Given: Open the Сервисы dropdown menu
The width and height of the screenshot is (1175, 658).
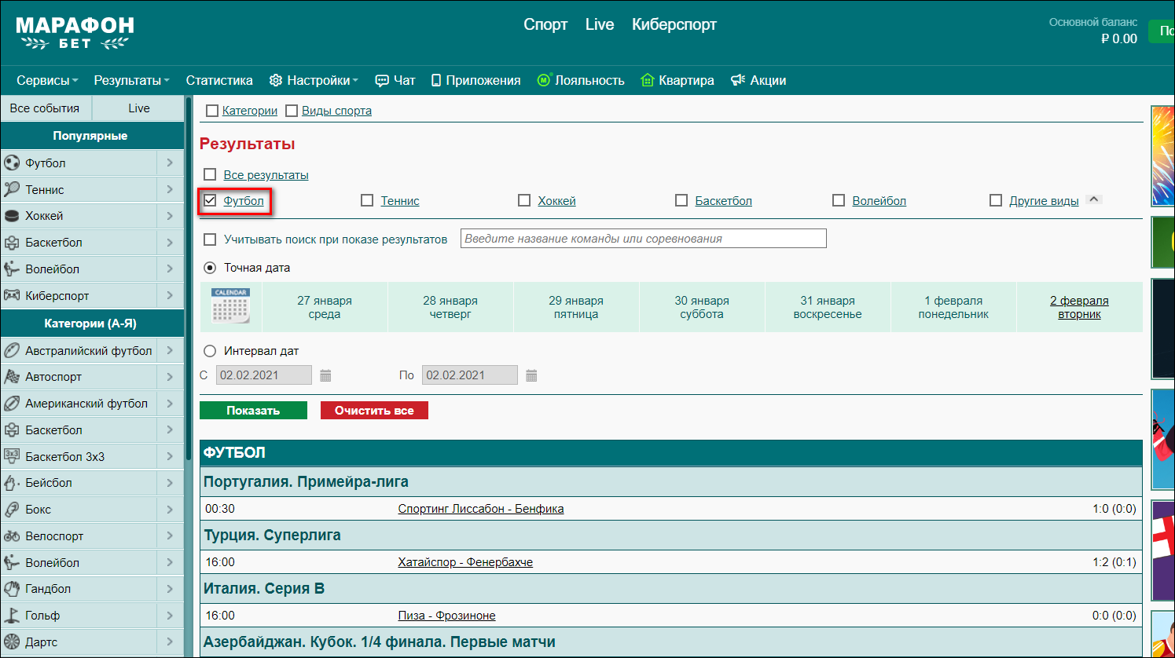Looking at the screenshot, I should (x=47, y=80).
